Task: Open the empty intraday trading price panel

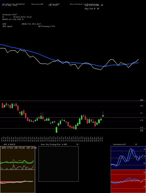Action: 58,164
